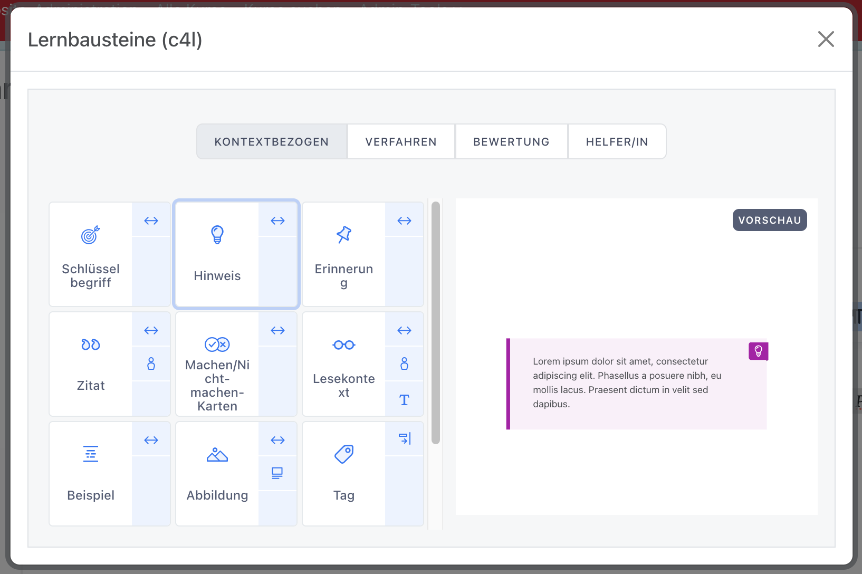This screenshot has height=574, width=862.
Task: Enable the text-style variant for Lesekontext
Action: point(404,400)
